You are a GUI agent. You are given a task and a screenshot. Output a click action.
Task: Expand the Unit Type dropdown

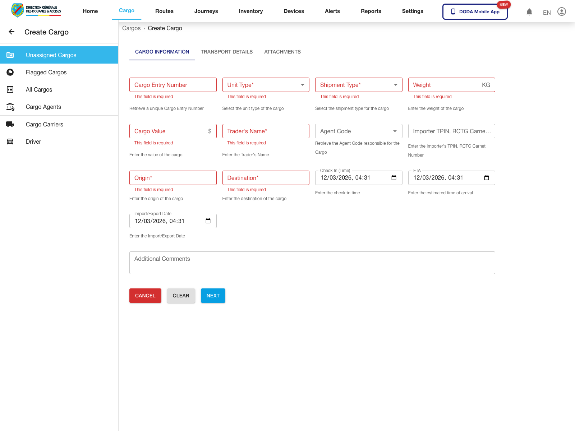click(302, 85)
